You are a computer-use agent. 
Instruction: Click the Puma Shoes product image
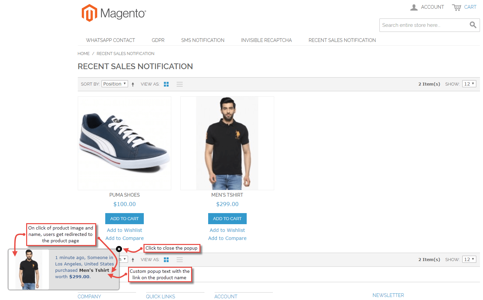(124, 143)
